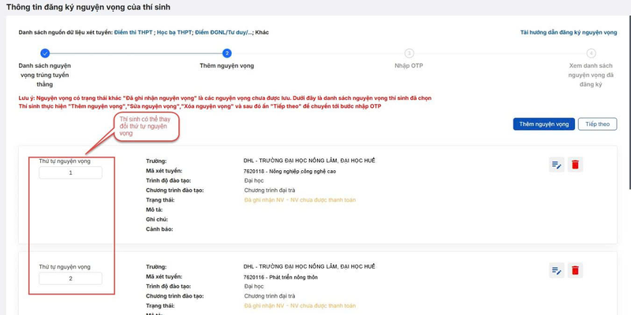
Task: Edit the Nông nghiệp công nghệ cao wish
Action: (x=557, y=165)
